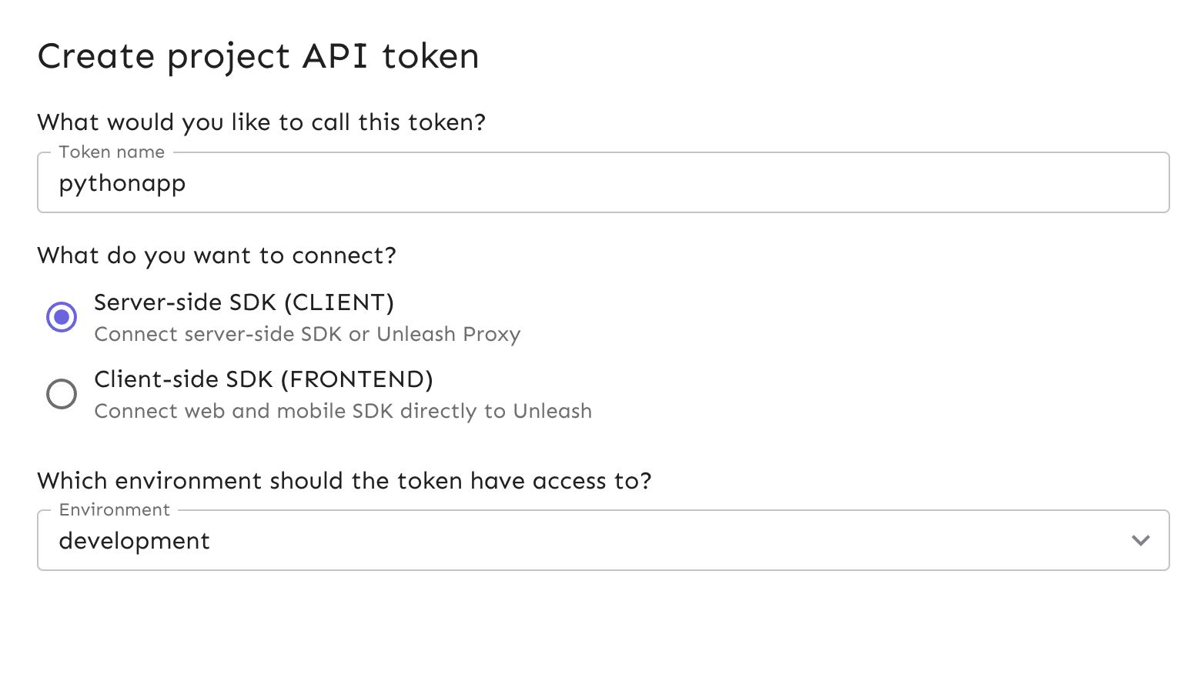The image size is (1204, 691).
Task: Click the dropdown chevron arrow icon
Action: (1140, 541)
